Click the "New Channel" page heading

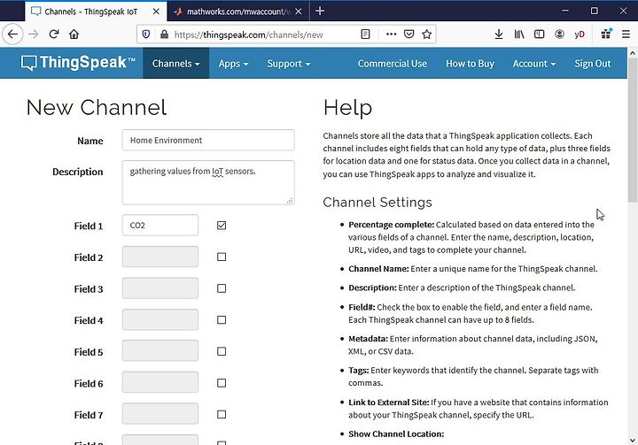point(97,108)
